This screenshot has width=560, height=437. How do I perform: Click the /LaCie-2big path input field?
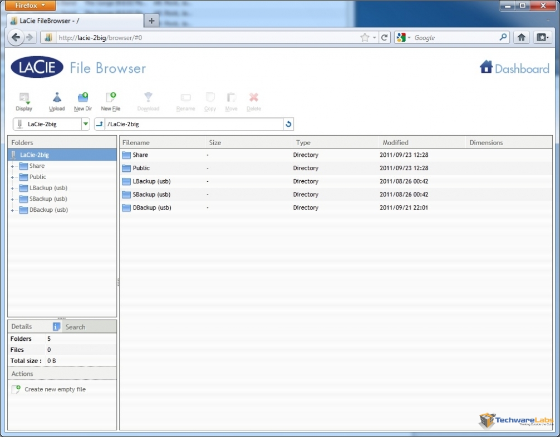click(x=194, y=124)
